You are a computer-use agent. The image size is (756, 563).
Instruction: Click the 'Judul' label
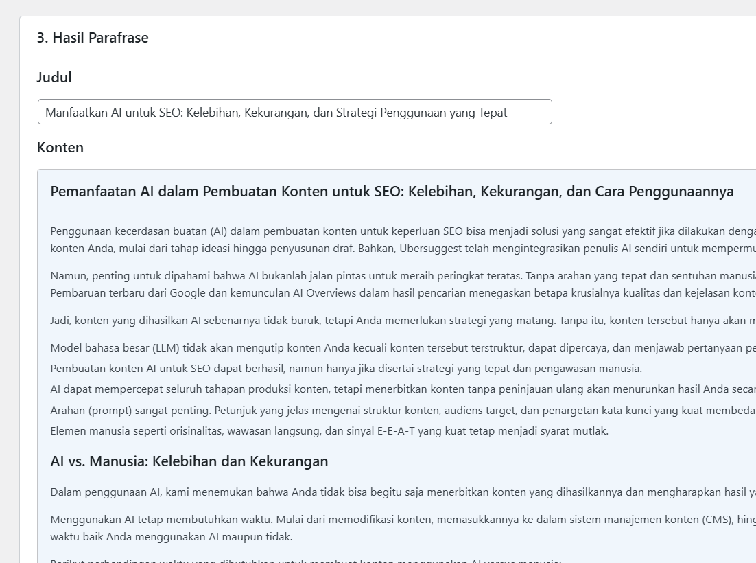(54, 77)
